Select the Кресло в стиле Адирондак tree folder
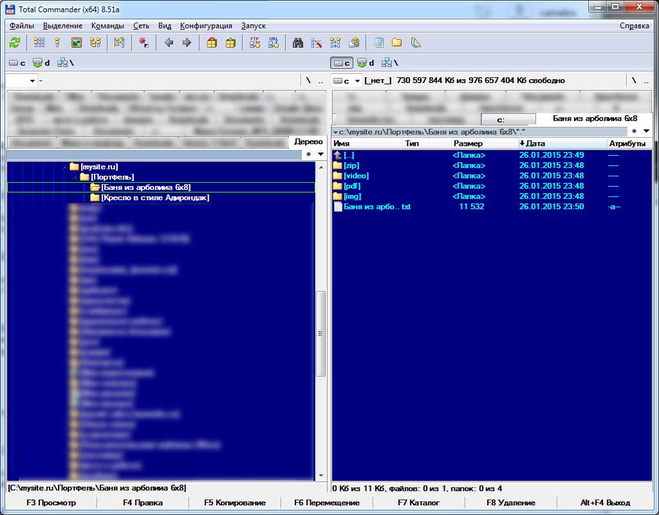659x515 pixels. [x=149, y=198]
